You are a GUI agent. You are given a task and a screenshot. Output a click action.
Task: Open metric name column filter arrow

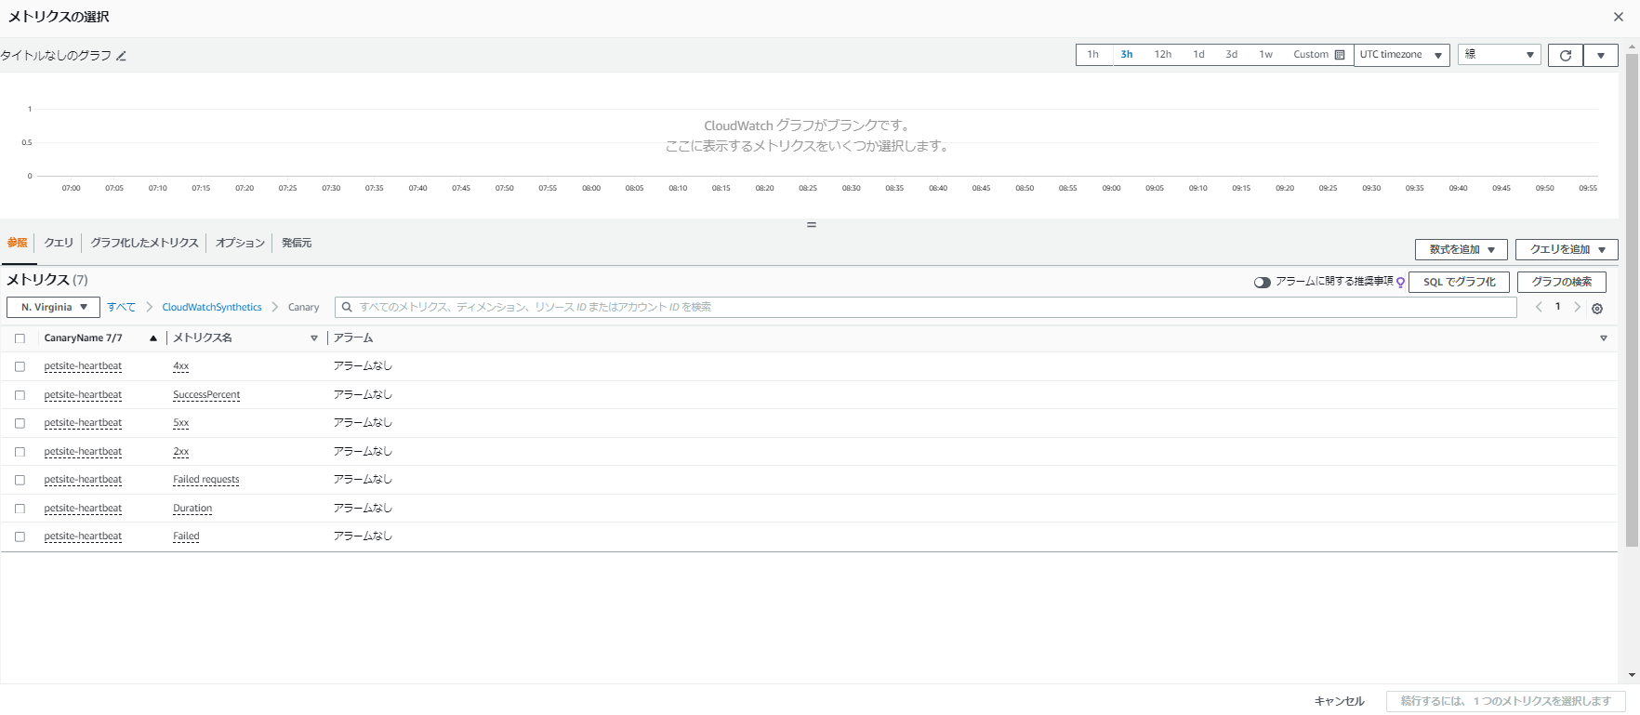pos(314,338)
